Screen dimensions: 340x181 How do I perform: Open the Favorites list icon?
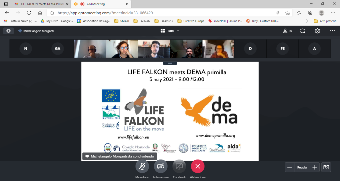pyautogui.click(x=299, y=13)
